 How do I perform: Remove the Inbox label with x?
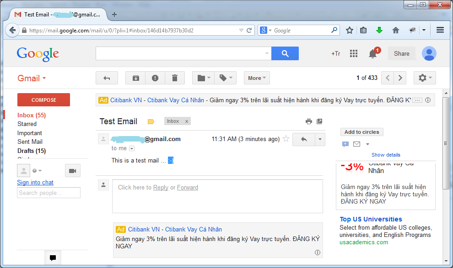[187, 121]
